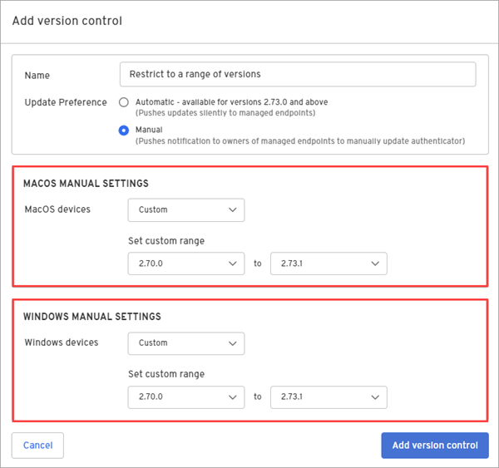Click the WINDOWS MANUAL SETTINGS heading
Viewport: 499px width, 468px height.
click(x=91, y=317)
